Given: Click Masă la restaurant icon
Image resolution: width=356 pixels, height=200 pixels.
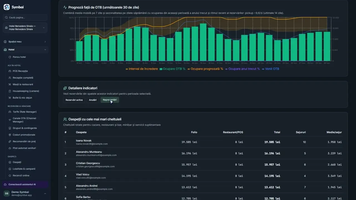Looking at the screenshot, I should (10, 84).
